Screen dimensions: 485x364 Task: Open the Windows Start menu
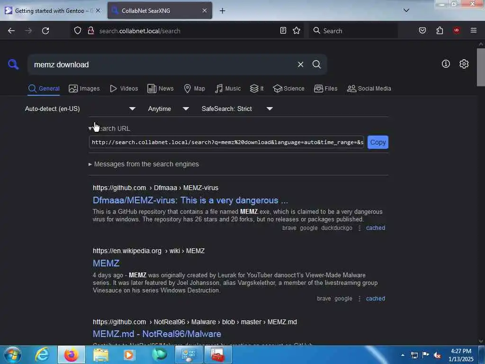click(x=12, y=355)
